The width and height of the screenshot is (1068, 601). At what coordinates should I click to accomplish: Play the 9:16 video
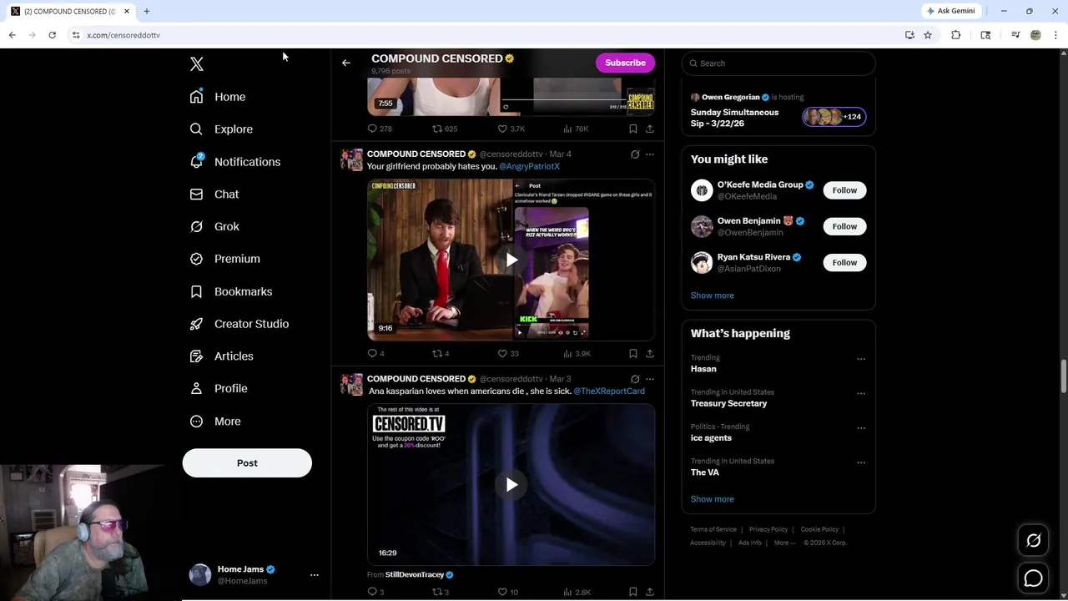511,260
